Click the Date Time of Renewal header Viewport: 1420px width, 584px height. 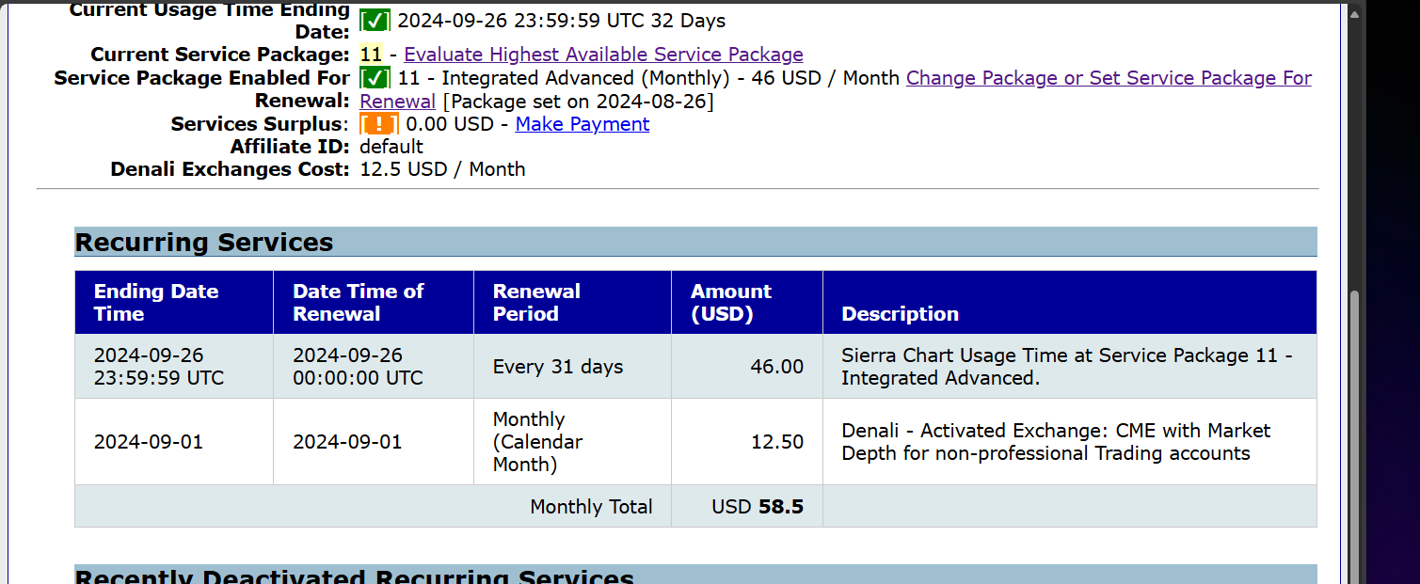tap(359, 303)
